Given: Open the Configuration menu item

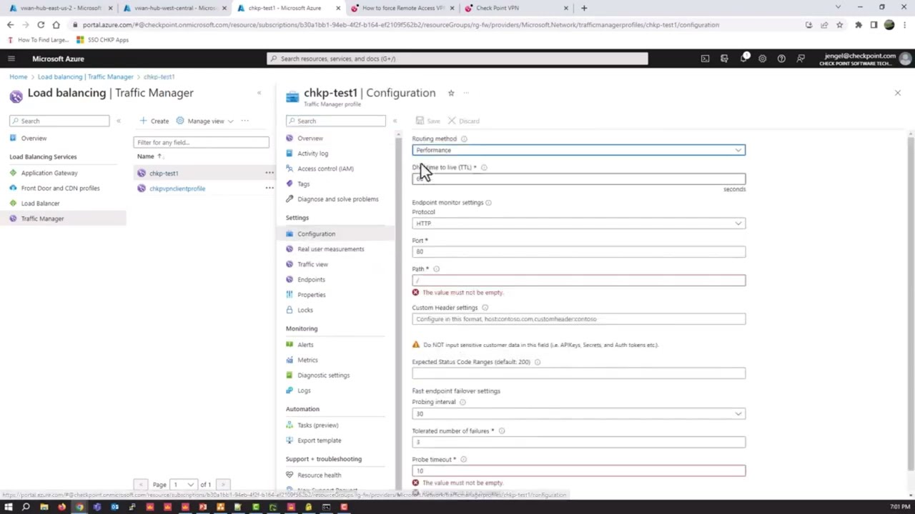Looking at the screenshot, I should (316, 234).
